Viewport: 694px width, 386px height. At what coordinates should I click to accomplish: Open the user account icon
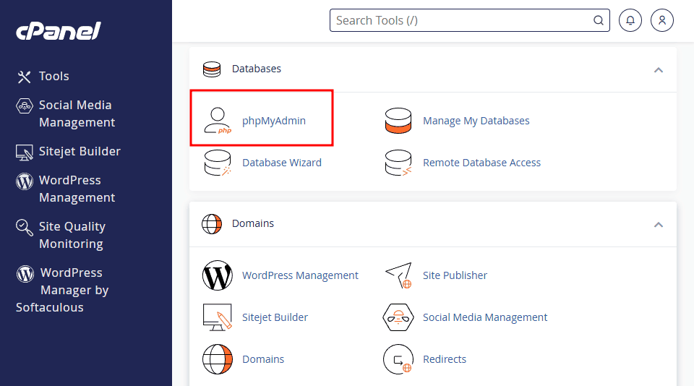(x=662, y=20)
